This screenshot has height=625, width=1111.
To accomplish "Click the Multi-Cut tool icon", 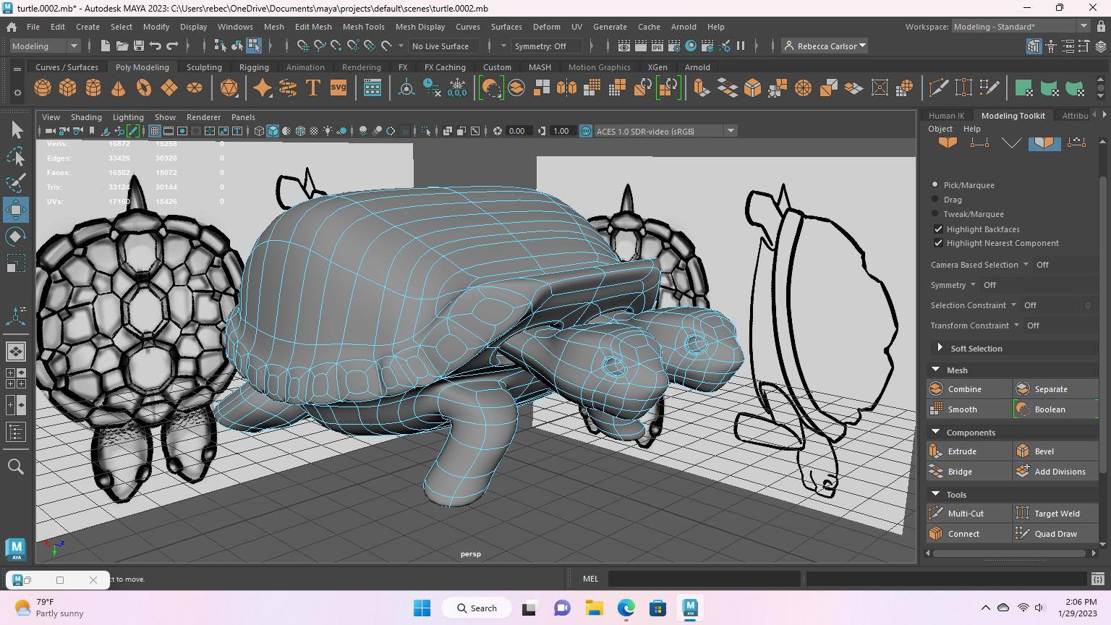I will (965, 514).
